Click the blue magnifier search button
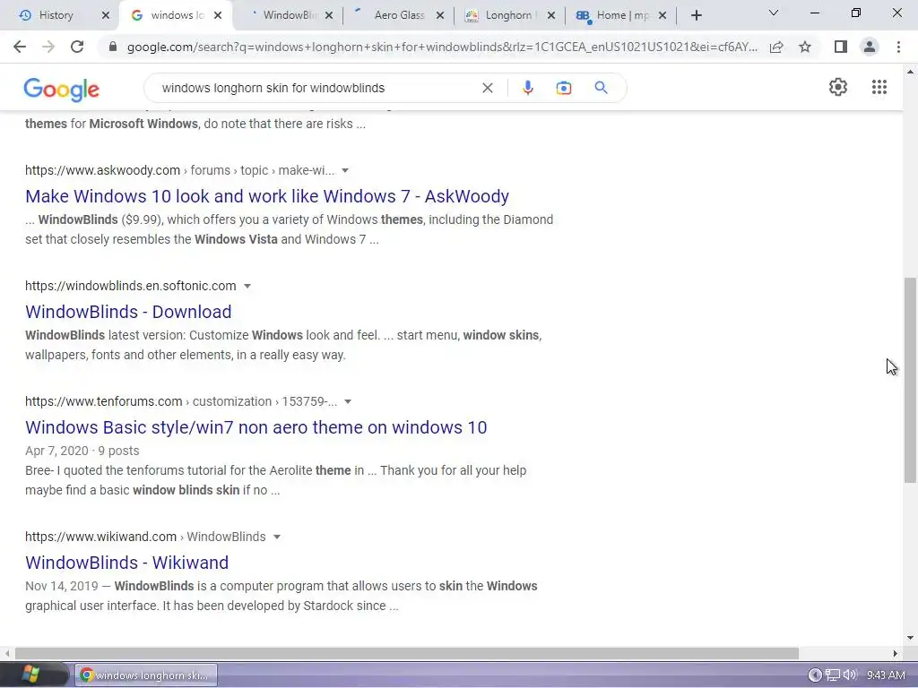 click(601, 88)
